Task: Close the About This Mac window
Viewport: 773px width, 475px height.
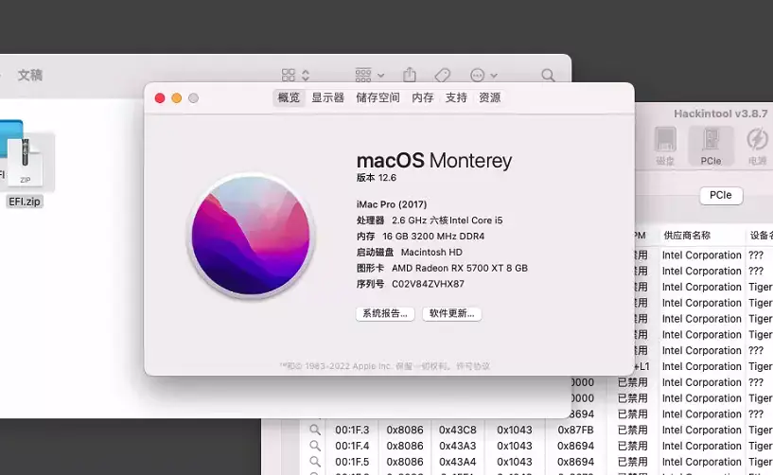Action: pos(160,98)
